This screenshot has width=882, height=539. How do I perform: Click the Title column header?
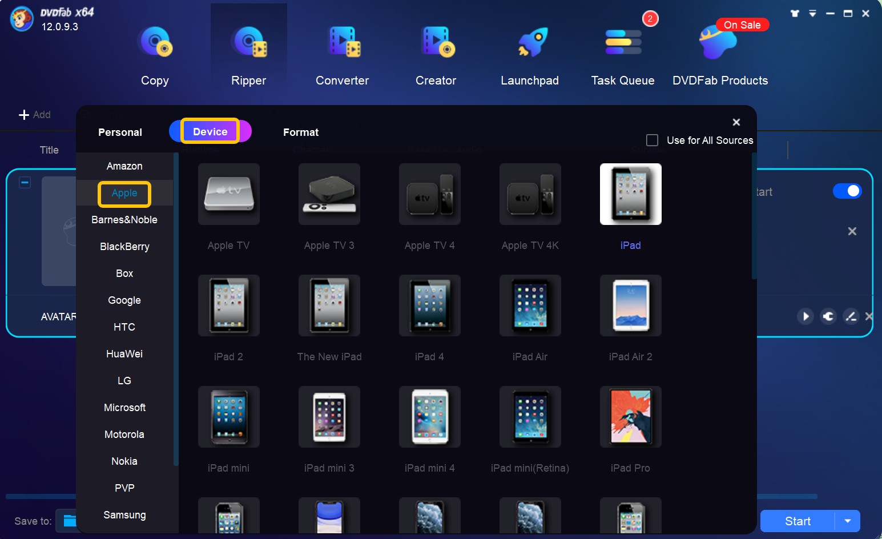(x=49, y=150)
